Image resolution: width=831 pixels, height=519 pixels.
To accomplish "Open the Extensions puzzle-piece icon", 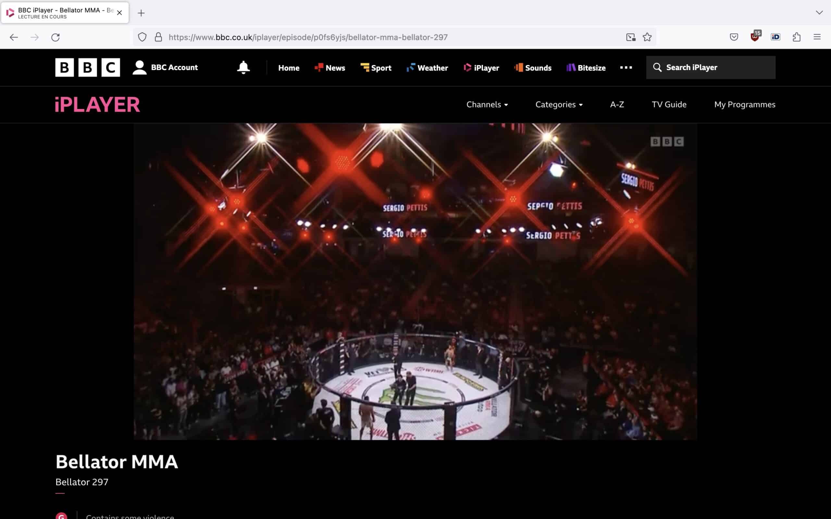I will pyautogui.click(x=797, y=37).
